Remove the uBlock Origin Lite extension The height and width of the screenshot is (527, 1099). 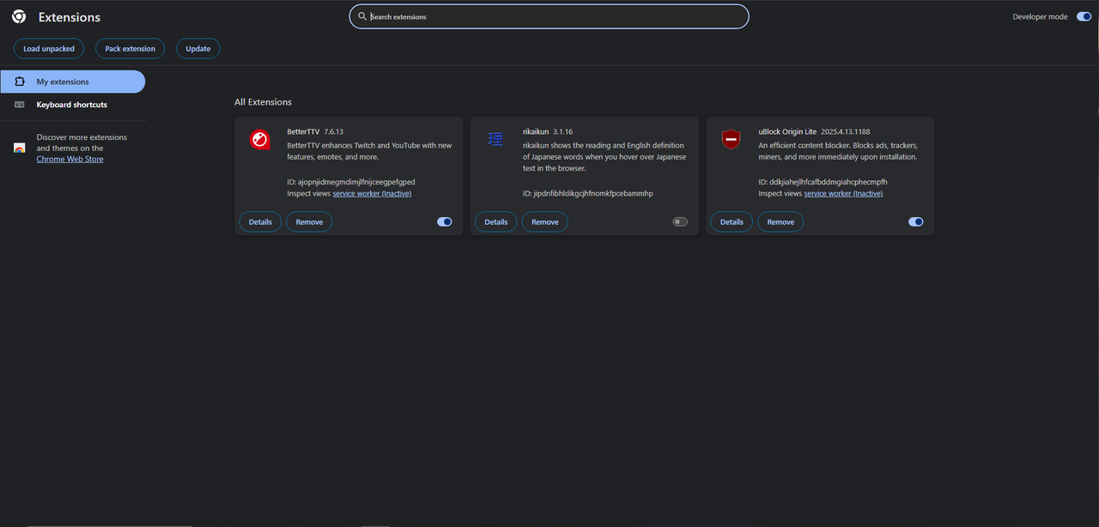[780, 221]
